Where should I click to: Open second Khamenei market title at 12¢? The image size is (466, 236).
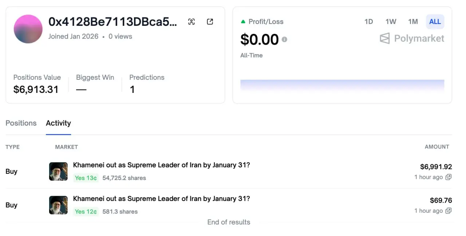(x=161, y=198)
